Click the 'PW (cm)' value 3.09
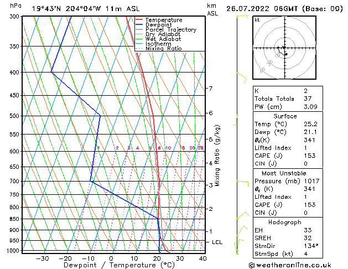 click(x=310, y=107)
